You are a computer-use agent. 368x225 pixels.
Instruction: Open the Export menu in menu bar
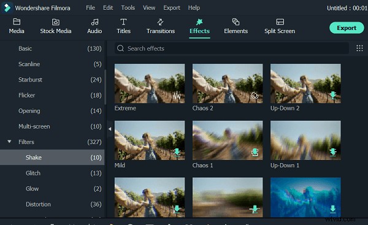[x=172, y=8]
